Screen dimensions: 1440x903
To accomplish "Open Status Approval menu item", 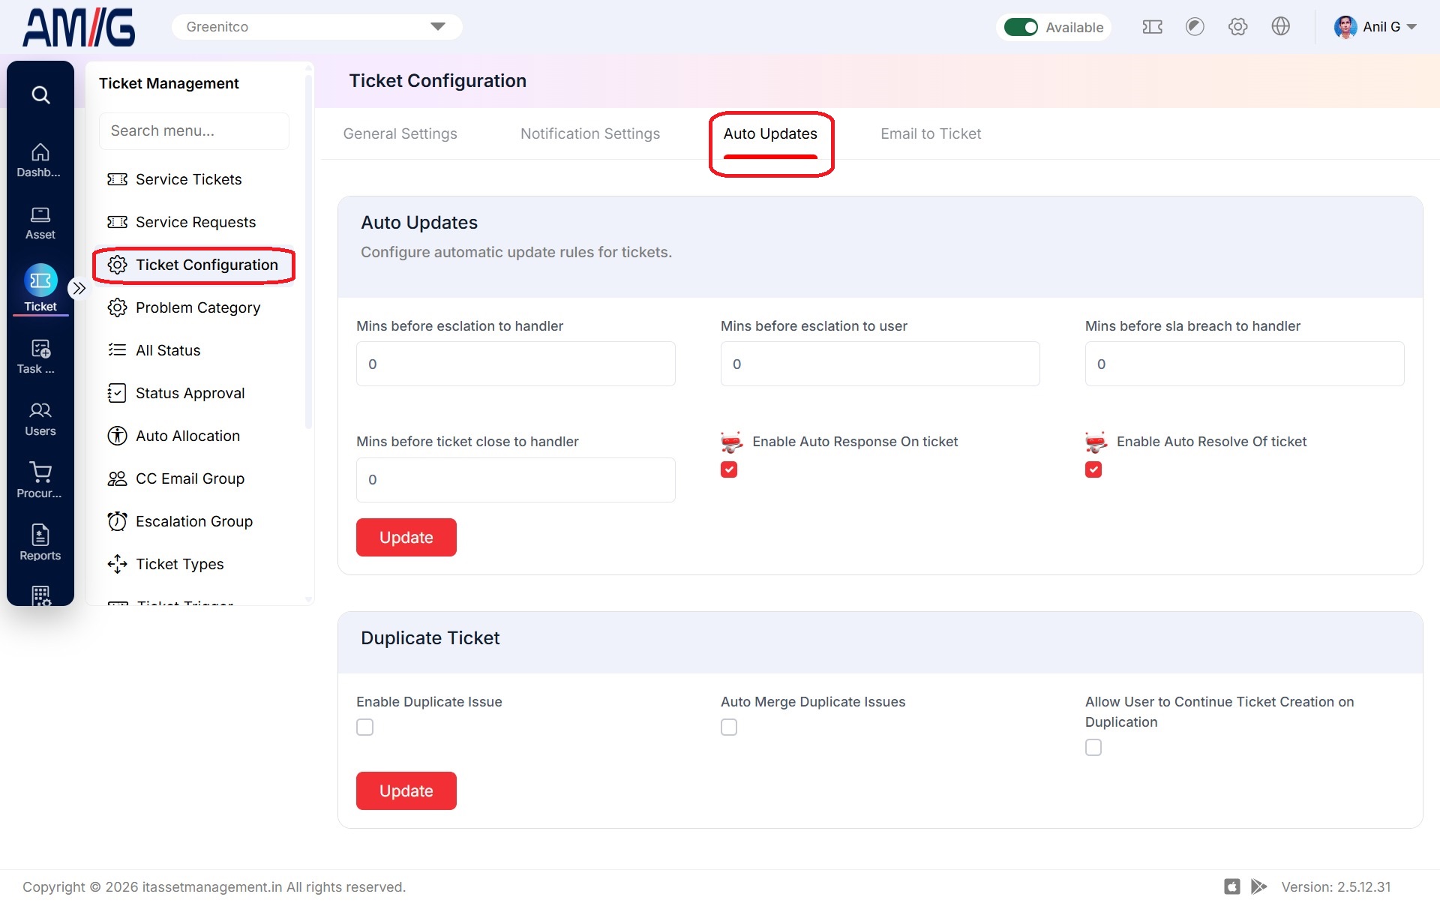I will point(194,393).
